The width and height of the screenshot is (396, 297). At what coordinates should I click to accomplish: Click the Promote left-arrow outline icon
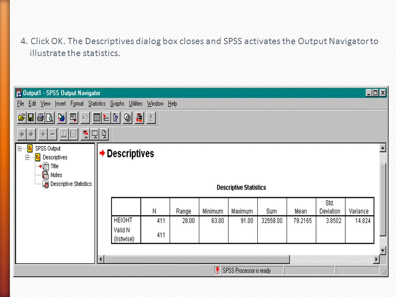22,134
